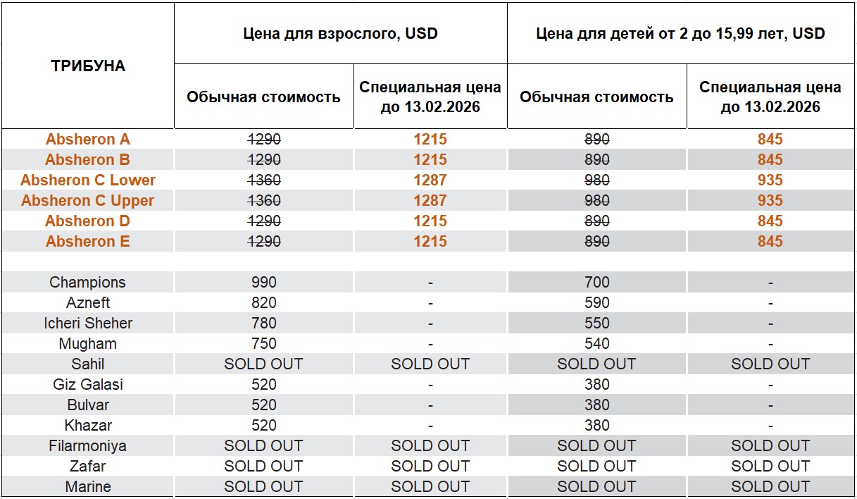Select the Filarmoniya stand name
The height and width of the screenshot is (499, 857).
tap(88, 446)
